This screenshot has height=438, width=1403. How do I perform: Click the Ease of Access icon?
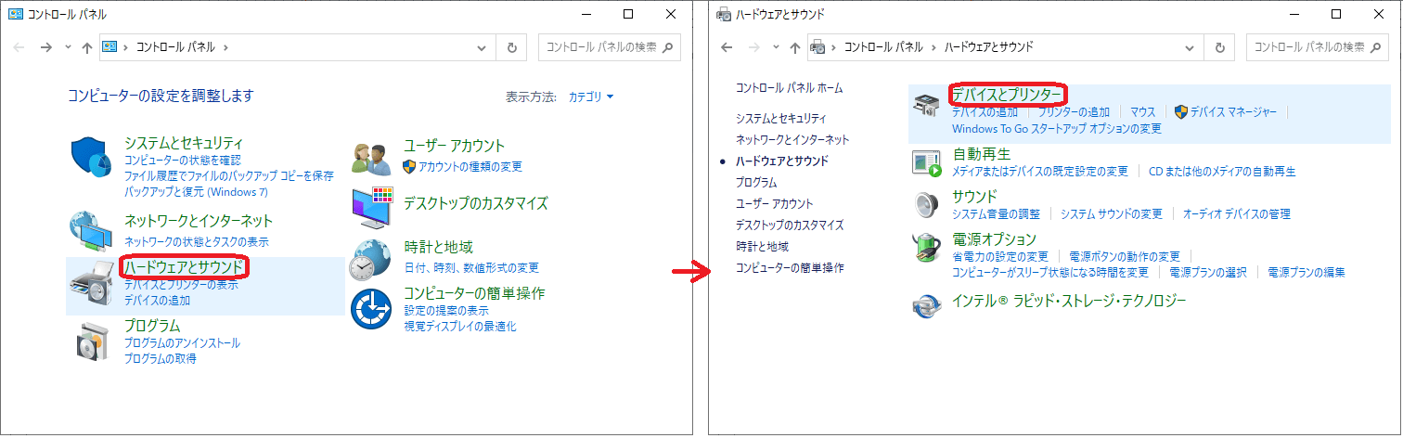pyautogui.click(x=373, y=309)
